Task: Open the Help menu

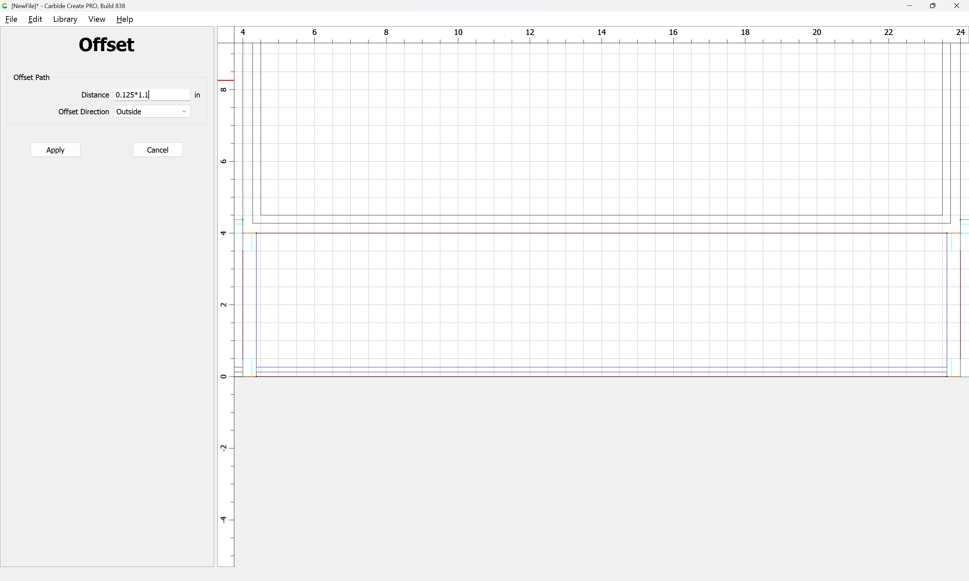Action: tap(124, 19)
